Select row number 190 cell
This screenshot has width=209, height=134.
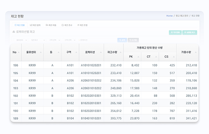tap(16, 111)
